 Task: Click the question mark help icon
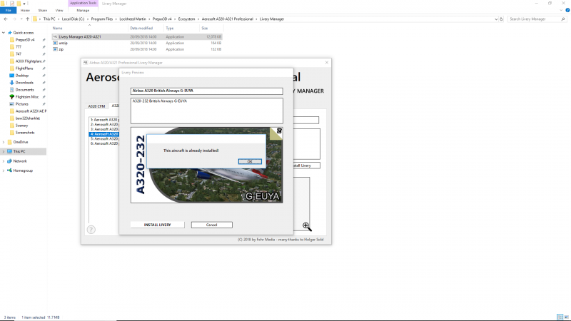tap(91, 230)
